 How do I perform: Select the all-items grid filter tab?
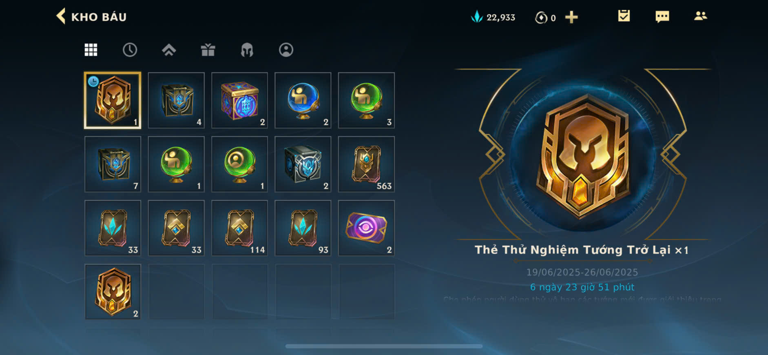point(91,50)
